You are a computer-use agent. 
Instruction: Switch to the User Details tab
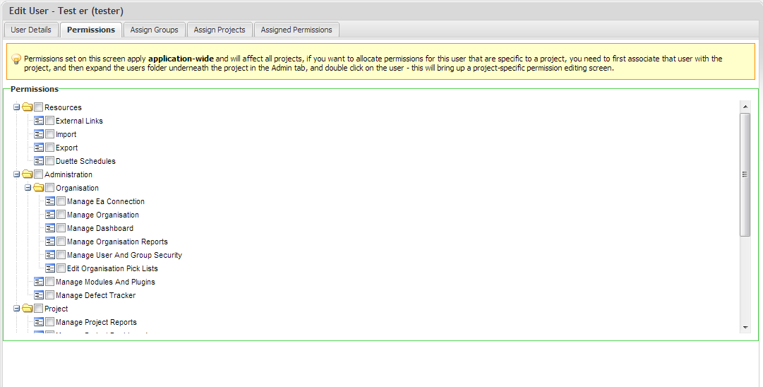[31, 30]
